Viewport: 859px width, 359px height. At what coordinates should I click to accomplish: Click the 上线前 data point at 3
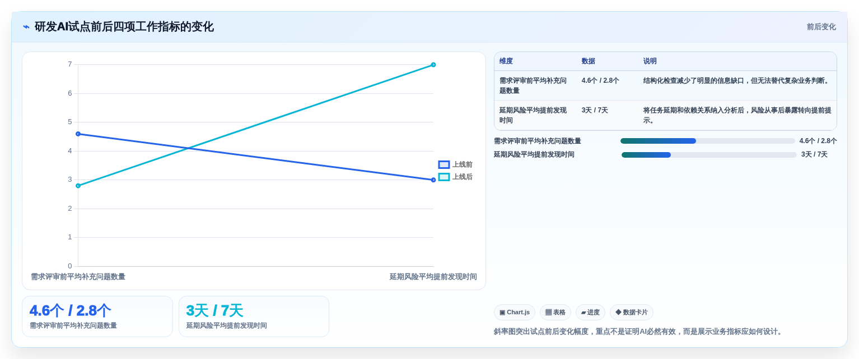433,179
